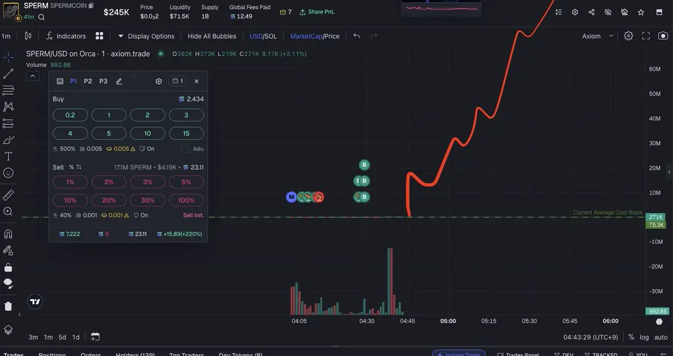Click the share icon in top bar
The image size is (673, 356).
coord(592,12)
